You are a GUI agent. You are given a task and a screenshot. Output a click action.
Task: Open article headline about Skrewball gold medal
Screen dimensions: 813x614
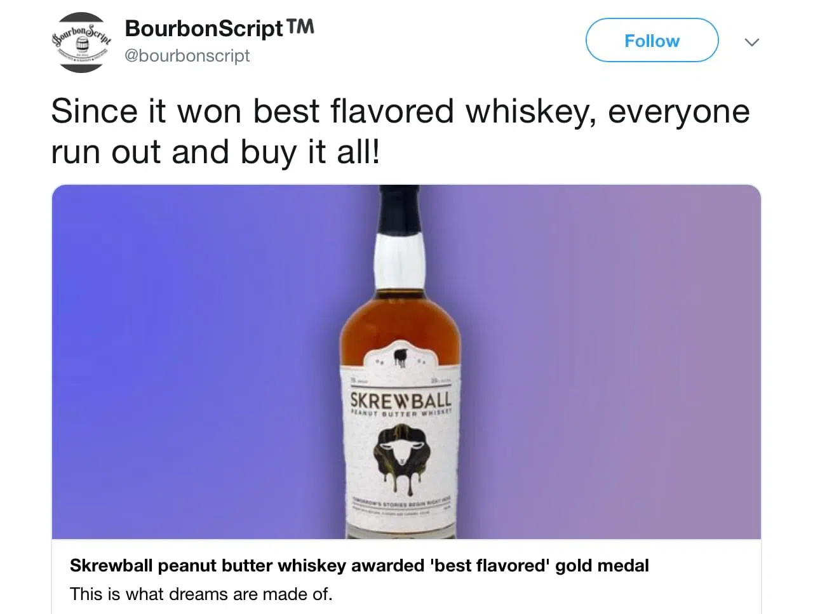[x=359, y=565]
